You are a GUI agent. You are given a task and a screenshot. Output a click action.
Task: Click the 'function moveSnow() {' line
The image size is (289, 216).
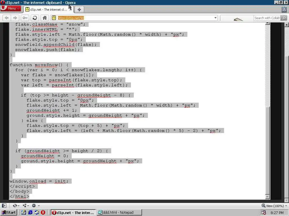[x=39, y=65]
